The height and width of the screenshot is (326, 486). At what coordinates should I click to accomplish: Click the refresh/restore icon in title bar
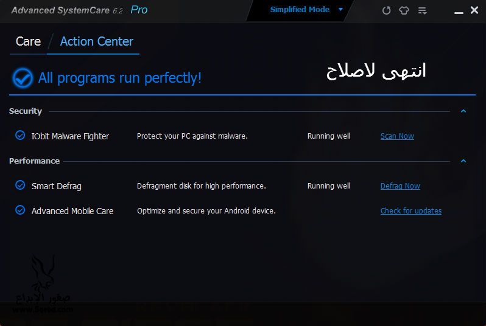(x=386, y=10)
